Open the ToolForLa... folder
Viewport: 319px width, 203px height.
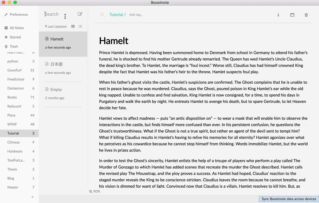pos(19,160)
